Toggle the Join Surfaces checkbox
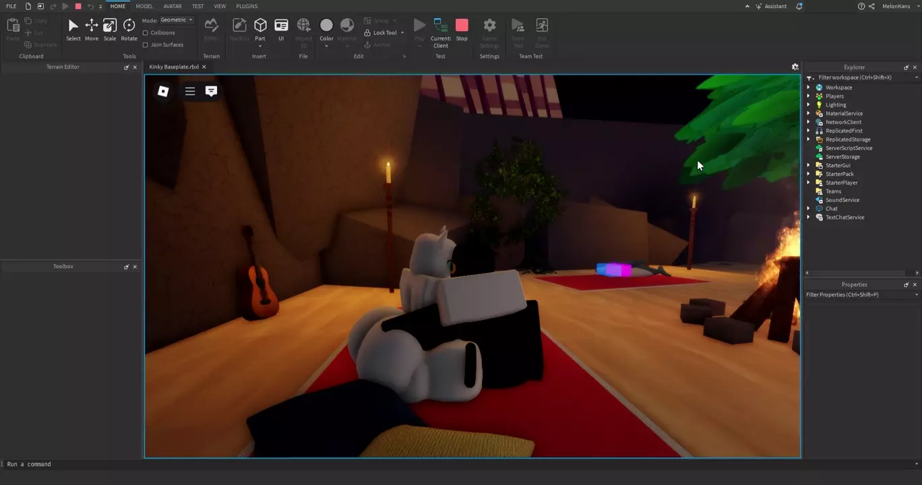 coord(146,45)
